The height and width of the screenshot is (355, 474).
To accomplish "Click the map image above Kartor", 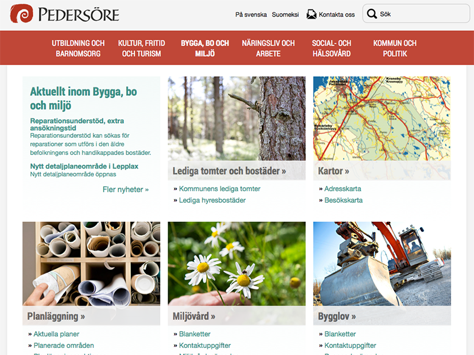I will [382, 118].
